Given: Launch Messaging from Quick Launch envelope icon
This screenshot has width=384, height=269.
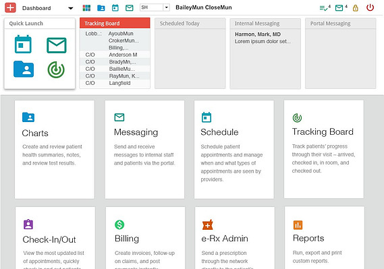Looking at the screenshot, I should pos(56,45).
